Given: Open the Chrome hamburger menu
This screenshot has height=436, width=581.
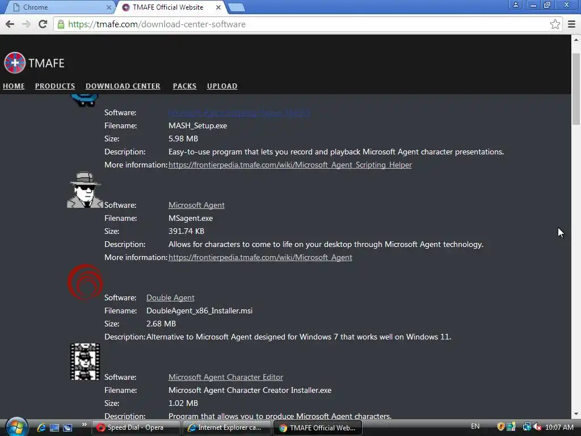Looking at the screenshot, I should [x=571, y=24].
